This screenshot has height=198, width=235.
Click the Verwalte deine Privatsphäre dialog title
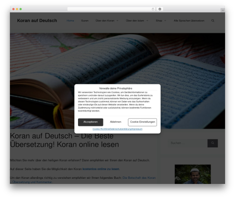pos(116,88)
